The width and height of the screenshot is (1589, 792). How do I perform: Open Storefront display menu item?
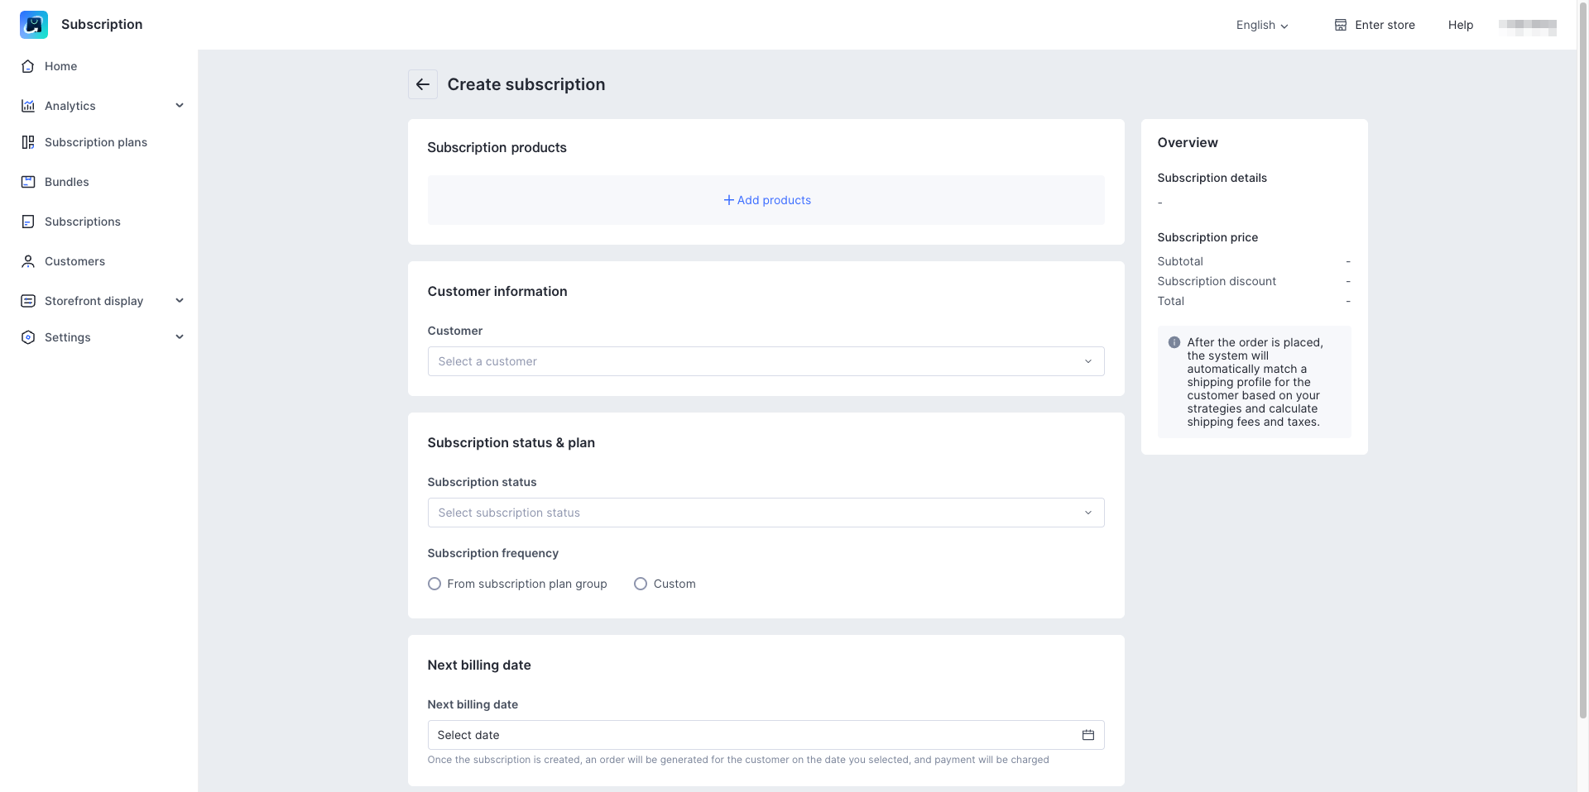[x=94, y=301]
